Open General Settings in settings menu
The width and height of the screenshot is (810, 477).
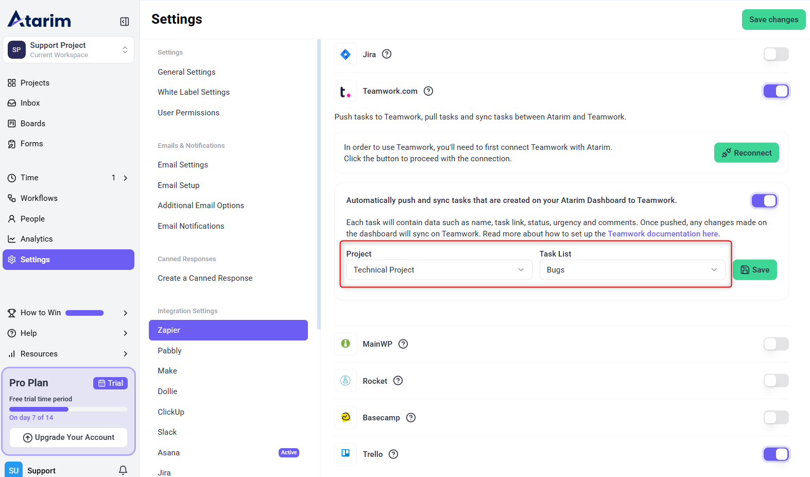(186, 72)
